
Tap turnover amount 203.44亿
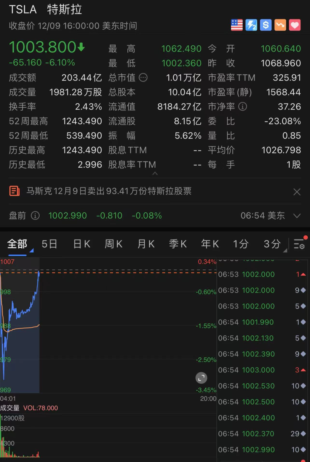82,78
